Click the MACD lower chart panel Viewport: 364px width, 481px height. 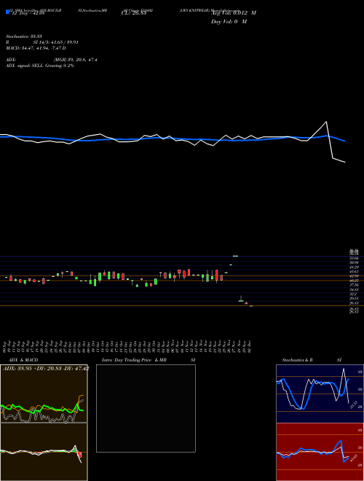(44, 452)
